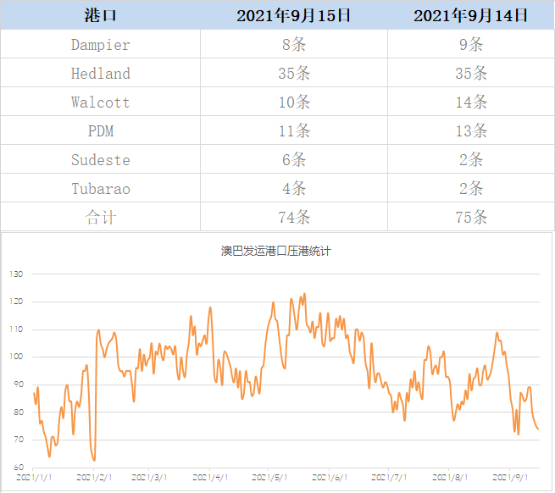The width and height of the screenshot is (555, 493).
Task: Click Walcott's 14条 value cell
Action: [471, 102]
